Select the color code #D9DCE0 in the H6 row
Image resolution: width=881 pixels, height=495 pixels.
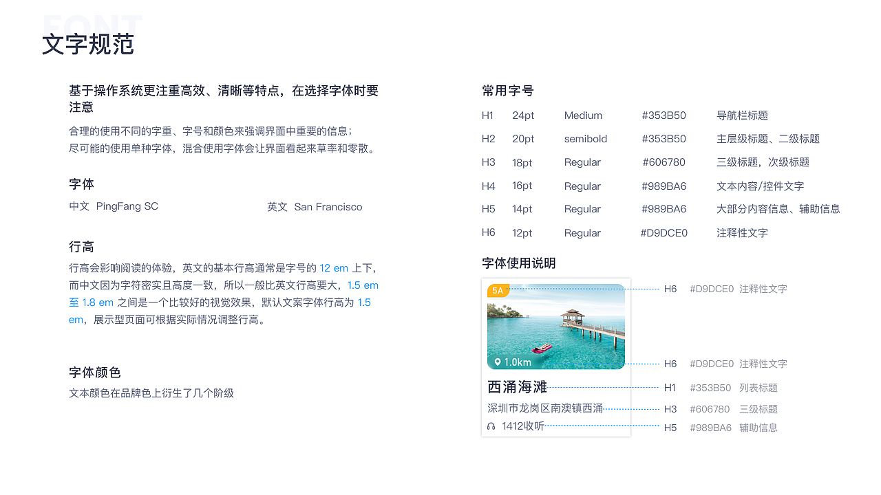(x=664, y=232)
